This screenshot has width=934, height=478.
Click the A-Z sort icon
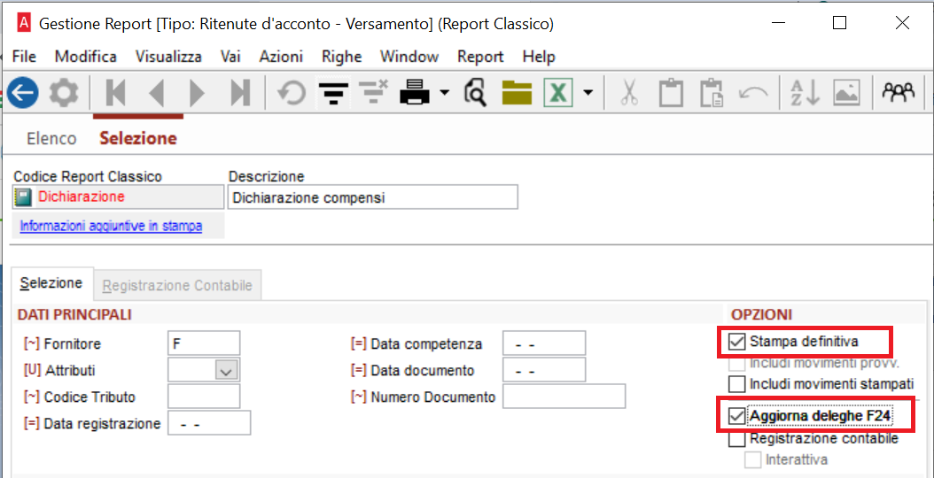tap(806, 93)
